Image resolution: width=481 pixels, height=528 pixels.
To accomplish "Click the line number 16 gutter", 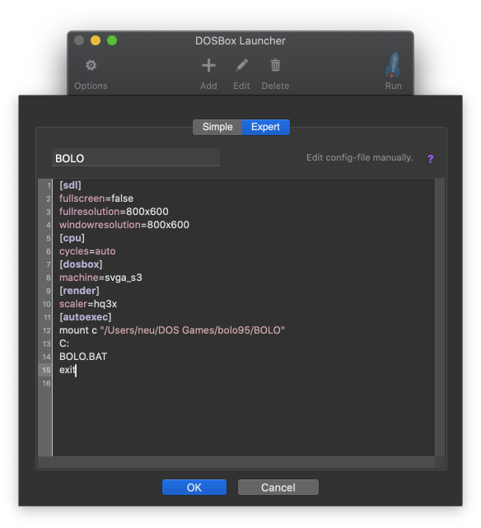I will [46, 383].
